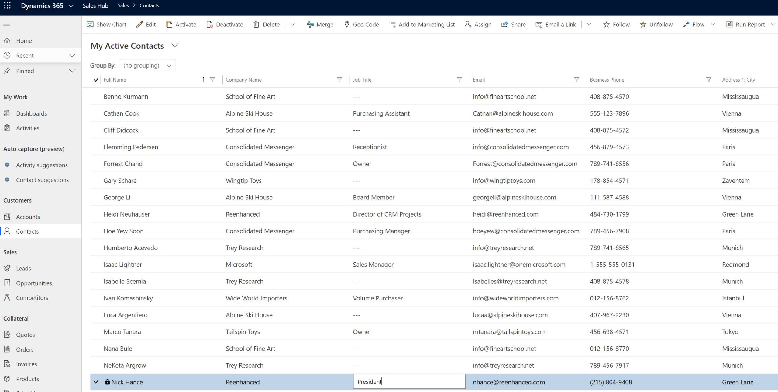Open the Heidi Neuhauser contact link
This screenshot has width=778, height=392.
127,214
